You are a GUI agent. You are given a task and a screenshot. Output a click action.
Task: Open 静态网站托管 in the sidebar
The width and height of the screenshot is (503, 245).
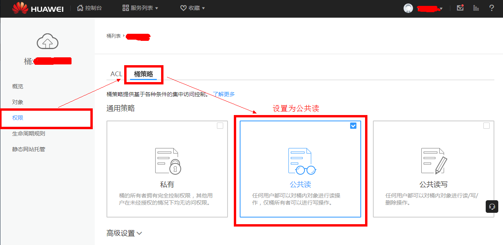[x=29, y=149]
